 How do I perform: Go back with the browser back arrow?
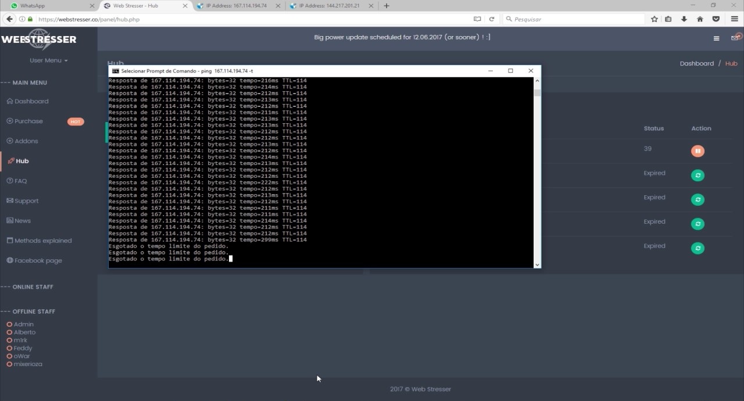9,19
